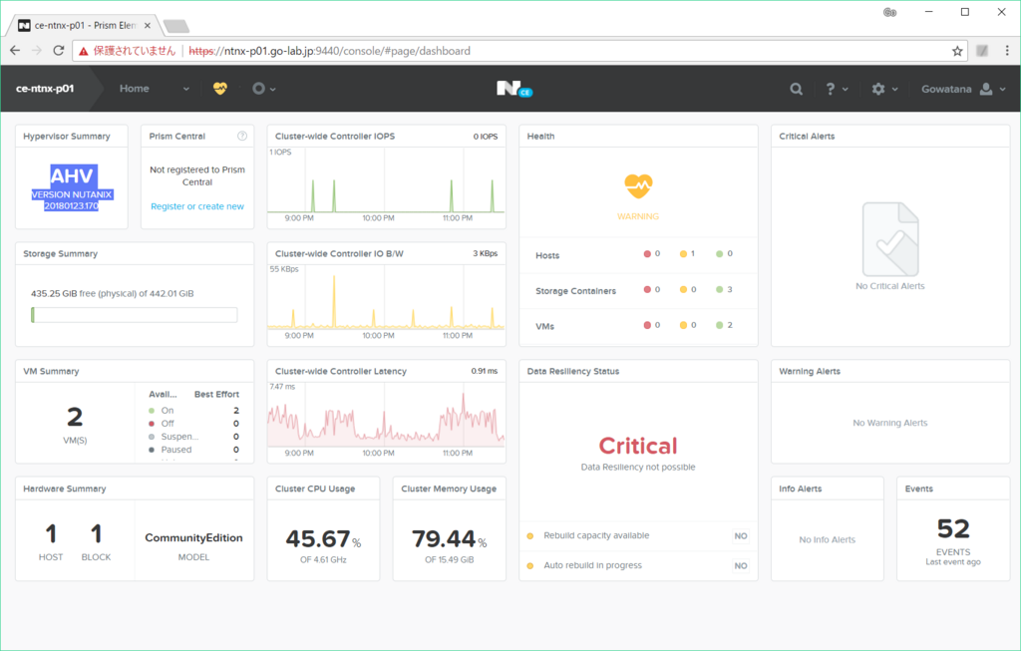
Task: Open the settings gear menu
Action: pos(878,89)
